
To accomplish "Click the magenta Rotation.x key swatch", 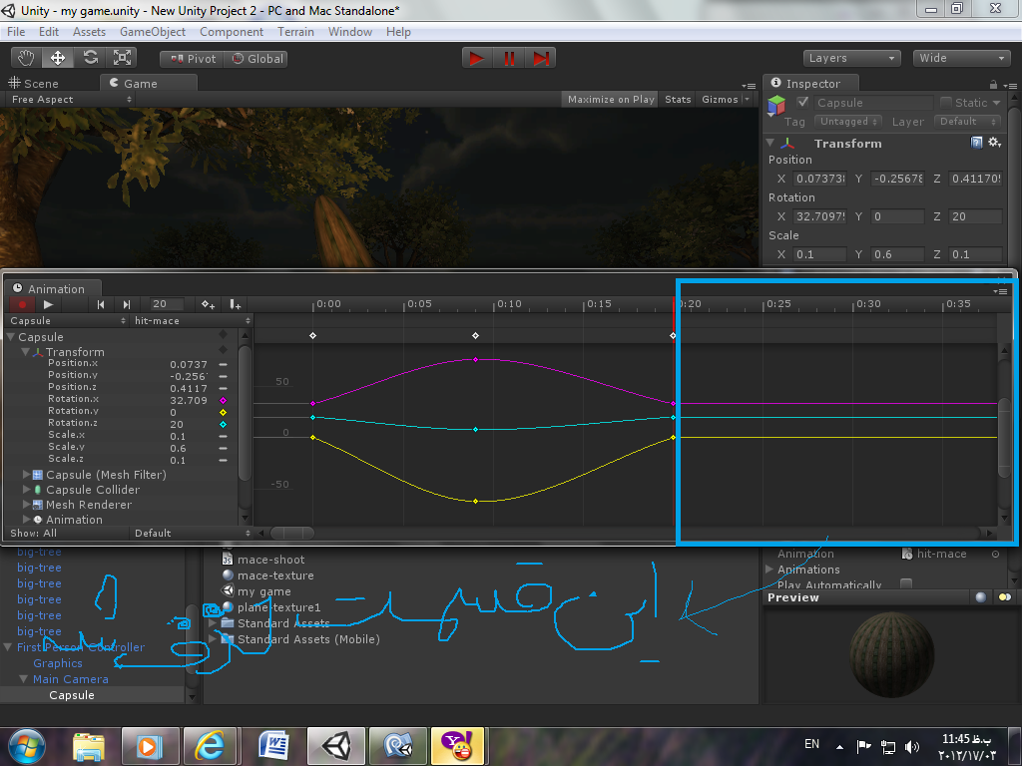I will (x=223, y=400).
